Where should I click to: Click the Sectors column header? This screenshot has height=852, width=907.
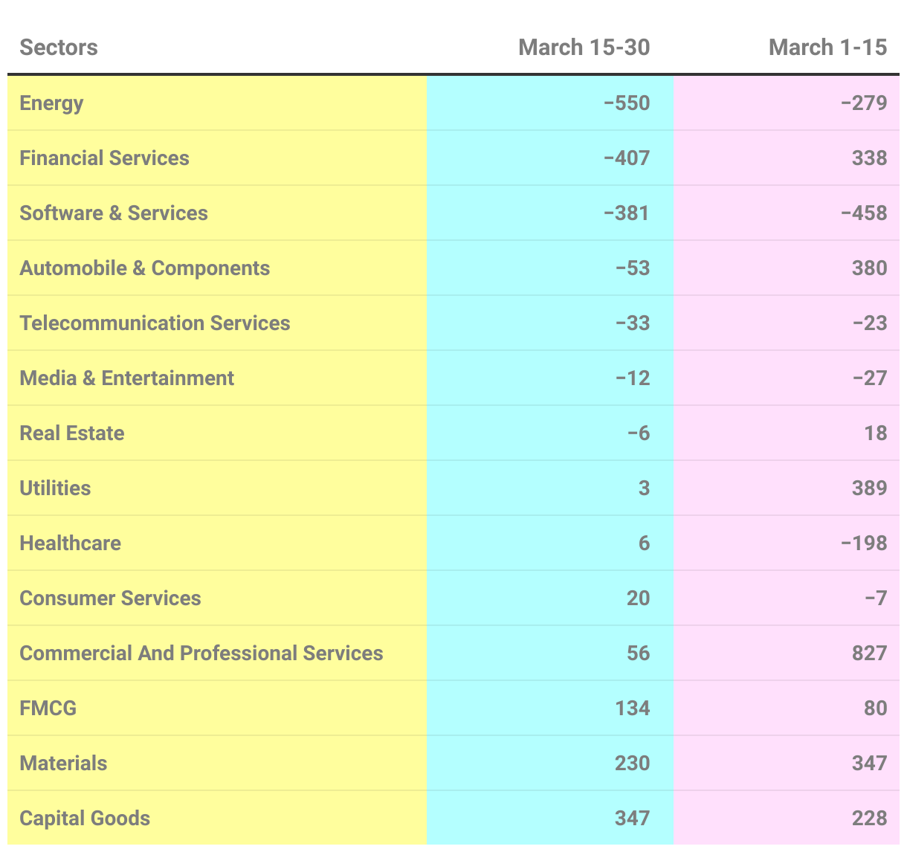[x=59, y=48]
